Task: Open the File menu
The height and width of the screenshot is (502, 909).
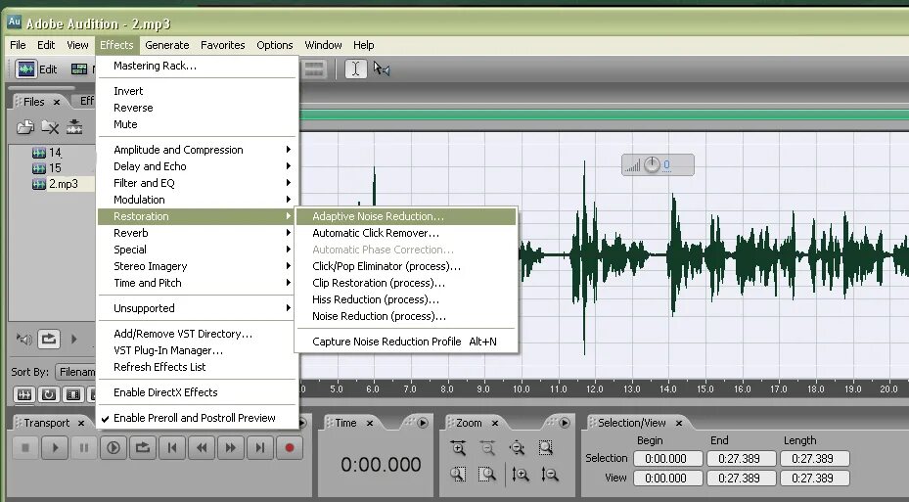Action: (x=18, y=45)
